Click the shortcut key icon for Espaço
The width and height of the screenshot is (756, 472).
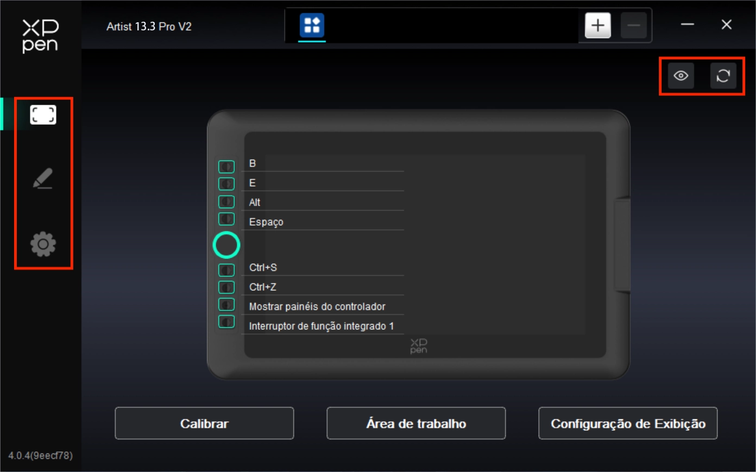point(226,219)
